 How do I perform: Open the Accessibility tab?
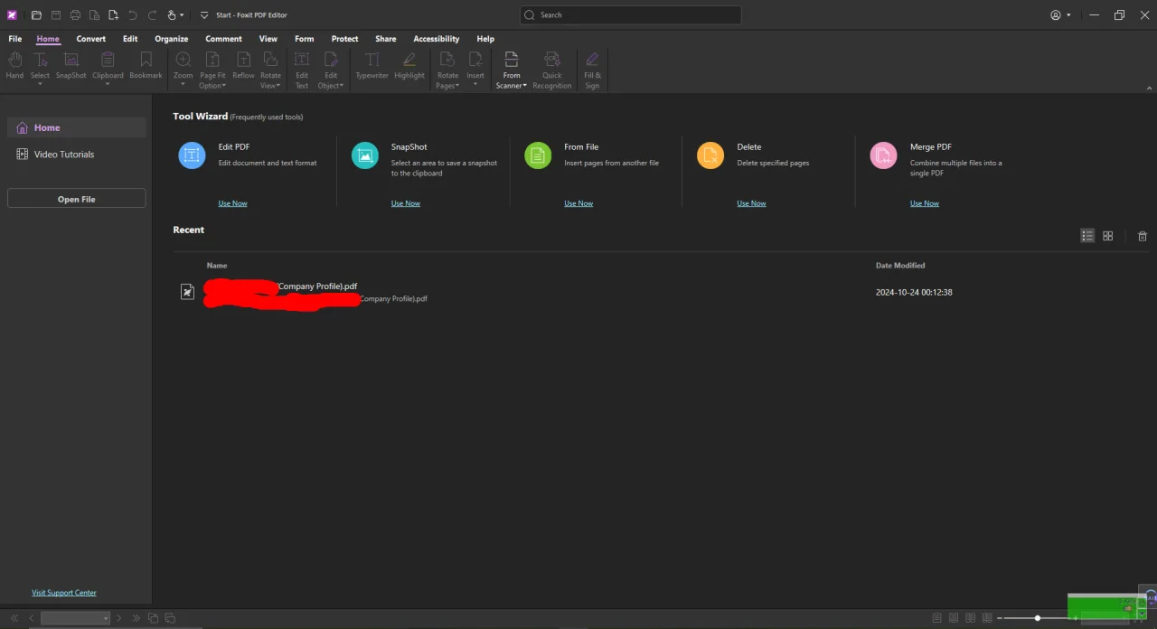(x=437, y=39)
